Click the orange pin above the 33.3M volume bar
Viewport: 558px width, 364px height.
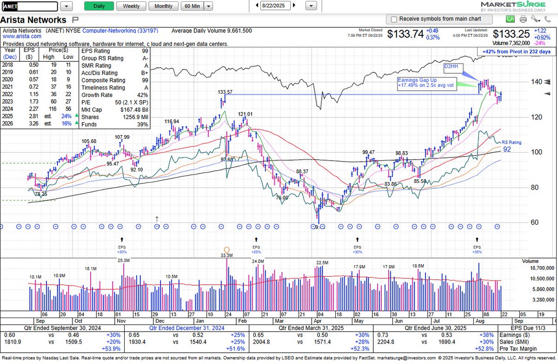[227, 250]
